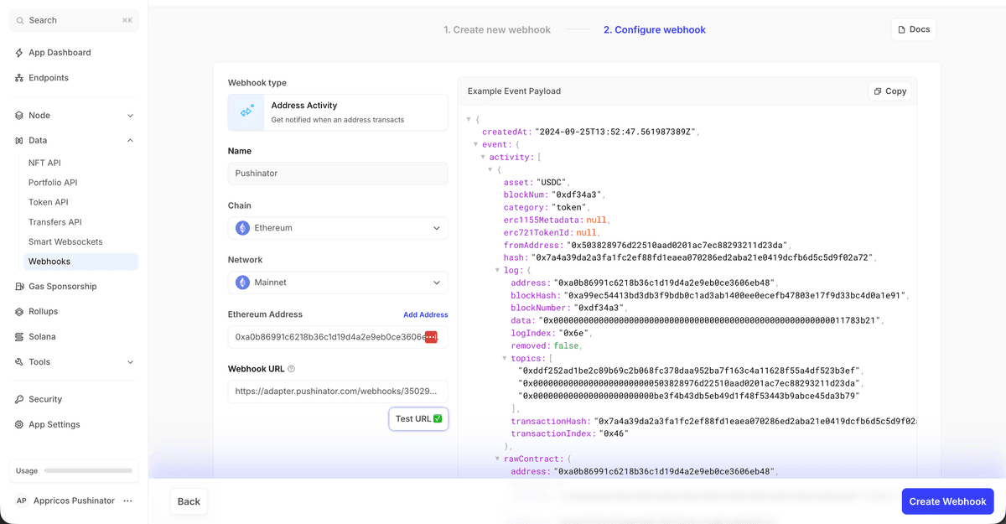Click the Rollups icon
This screenshot has width=1006, height=524.
tap(20, 312)
